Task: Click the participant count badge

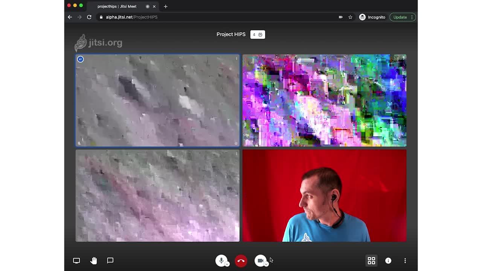Action: (258, 35)
